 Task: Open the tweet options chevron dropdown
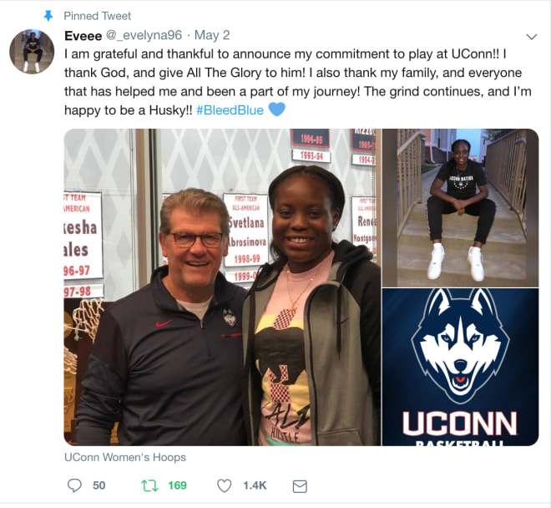(x=531, y=37)
